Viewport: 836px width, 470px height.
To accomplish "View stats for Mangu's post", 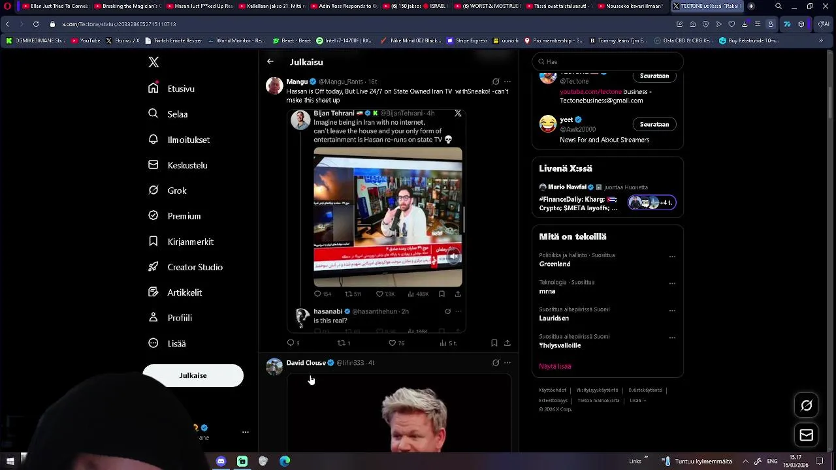I will [x=447, y=343].
